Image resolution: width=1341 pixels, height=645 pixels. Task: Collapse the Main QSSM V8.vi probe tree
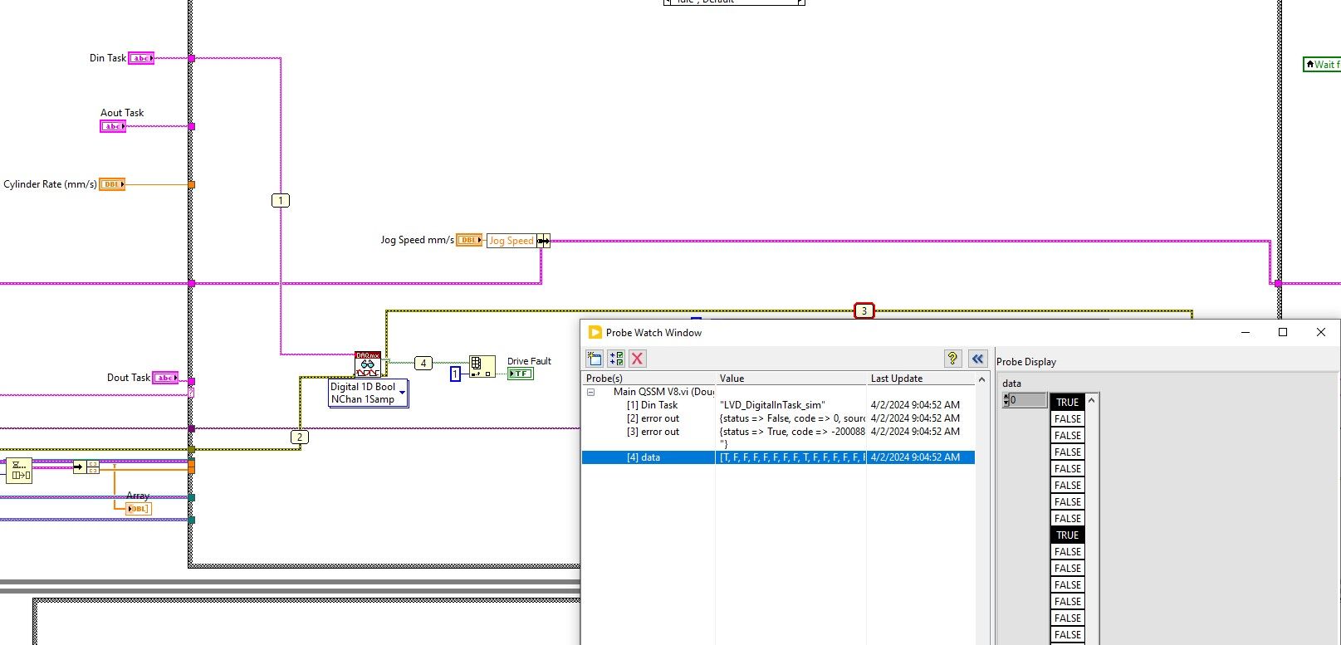pos(591,392)
